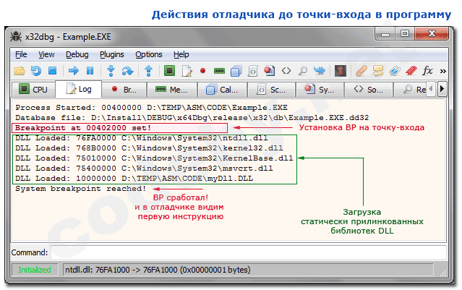Open Source view from toolbar angle-brackets icon
The width and height of the screenshot is (462, 290).
click(286, 71)
